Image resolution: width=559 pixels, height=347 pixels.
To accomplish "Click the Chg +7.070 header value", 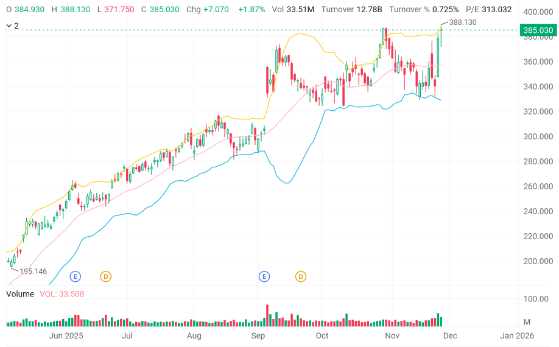I will [208, 9].
